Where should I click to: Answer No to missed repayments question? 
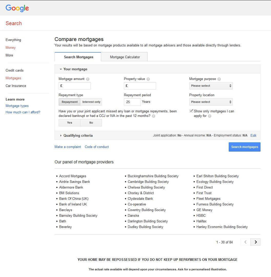point(91,123)
